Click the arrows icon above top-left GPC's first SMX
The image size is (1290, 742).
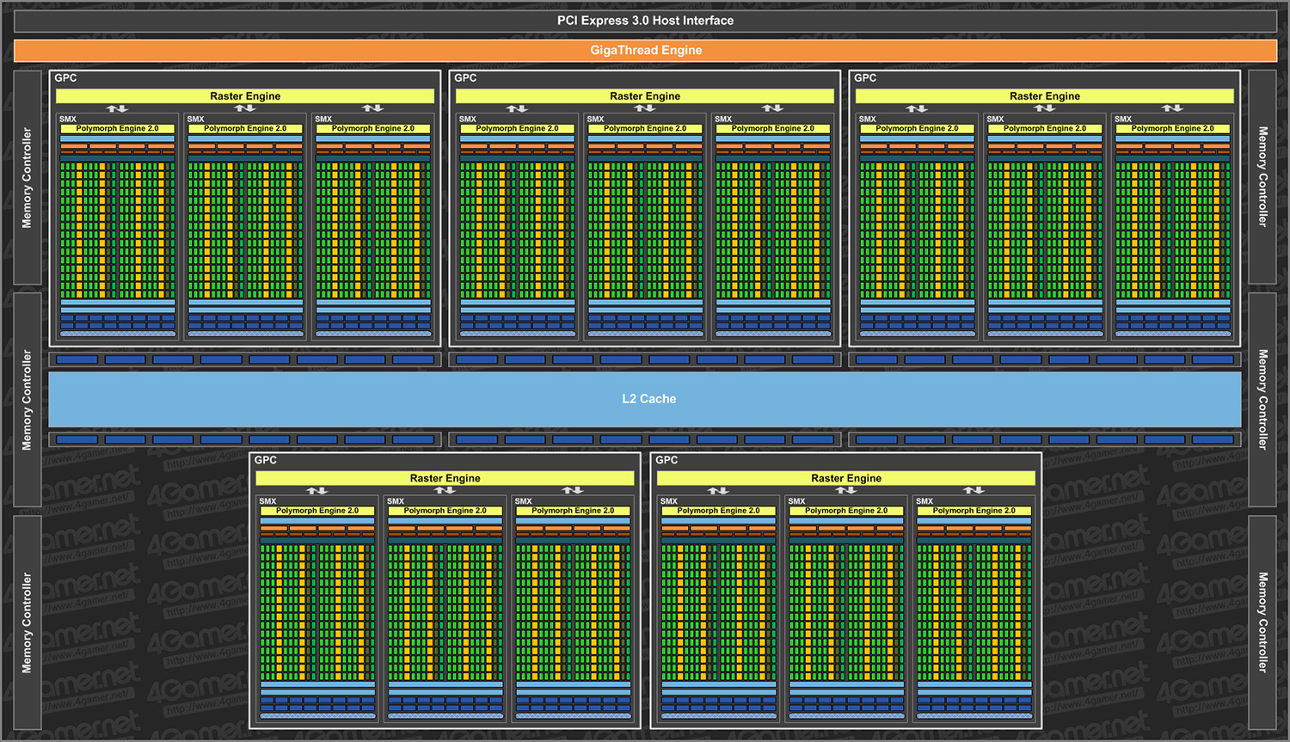tap(117, 108)
